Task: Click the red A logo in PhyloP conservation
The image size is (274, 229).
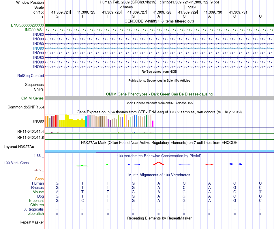Action: [159, 164]
